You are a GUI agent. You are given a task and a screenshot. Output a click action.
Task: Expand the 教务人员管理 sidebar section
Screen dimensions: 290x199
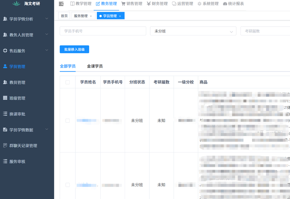(x=46, y=35)
